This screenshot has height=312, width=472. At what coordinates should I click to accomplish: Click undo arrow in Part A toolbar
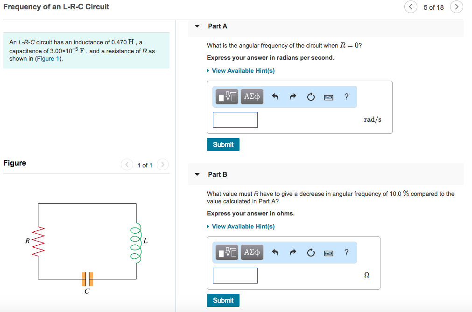pyautogui.click(x=275, y=97)
